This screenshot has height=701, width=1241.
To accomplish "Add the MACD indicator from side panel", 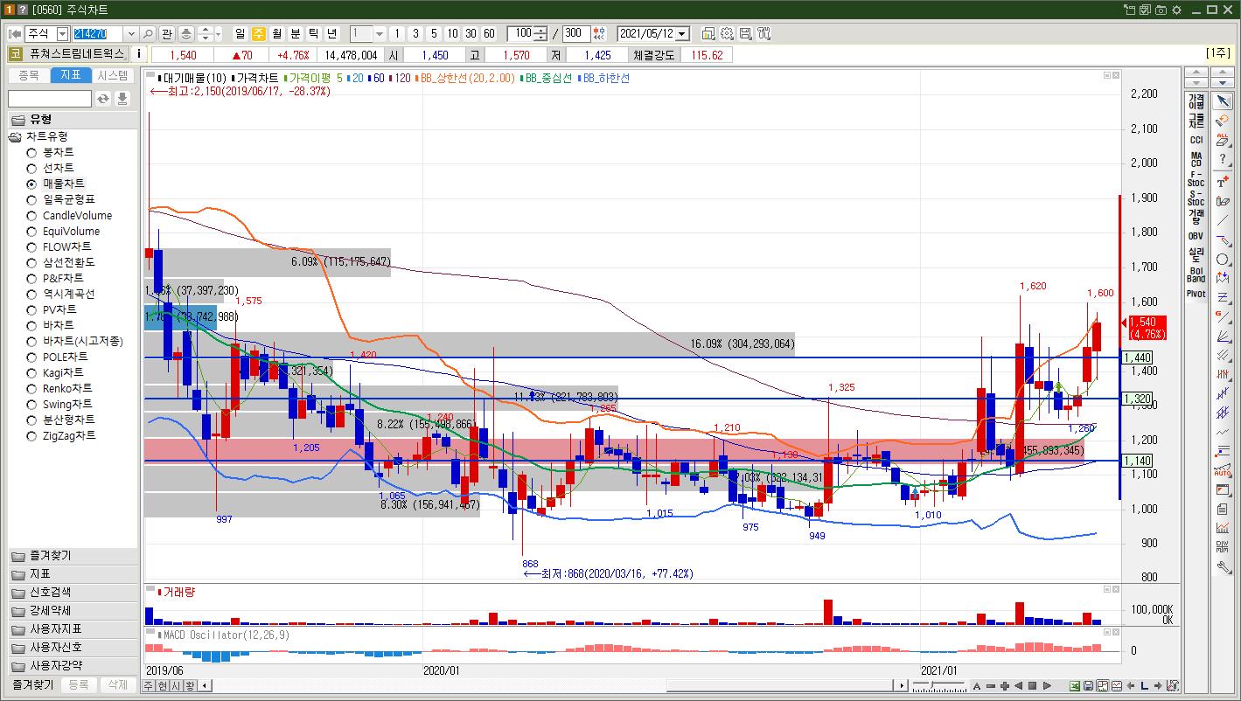I will click(x=1196, y=159).
